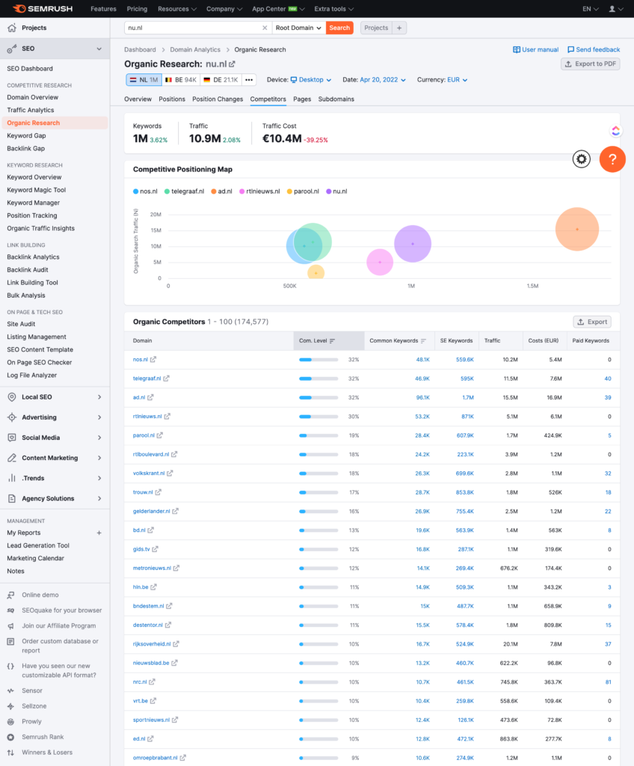Image resolution: width=634 pixels, height=766 pixels.
Task: Open nos.nl in new tab icon
Action: pyautogui.click(x=153, y=360)
